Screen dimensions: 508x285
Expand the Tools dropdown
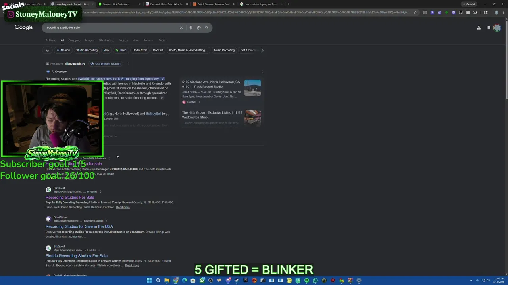coord(163,40)
